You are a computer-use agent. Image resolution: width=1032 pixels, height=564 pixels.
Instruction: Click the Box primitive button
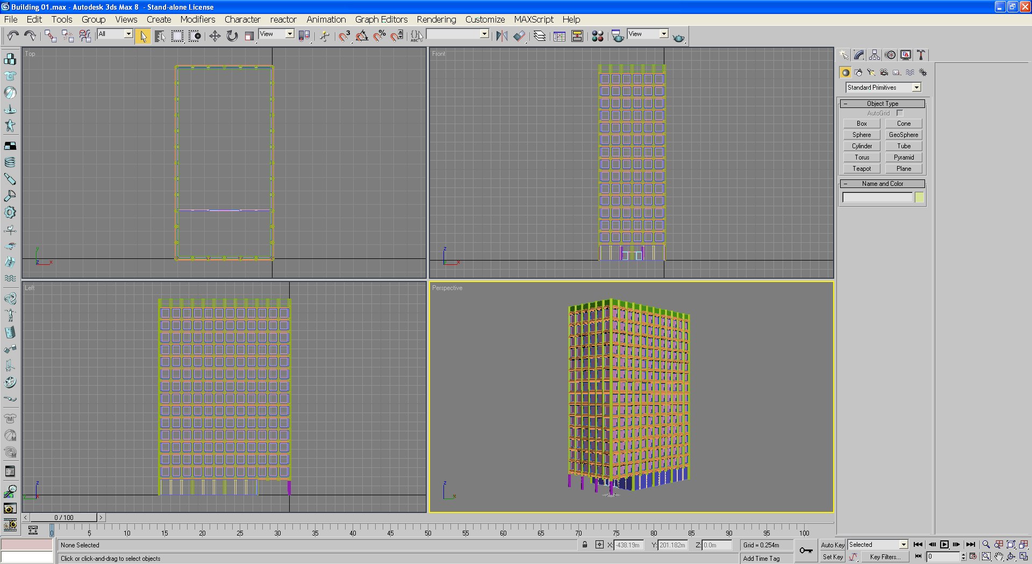click(x=862, y=124)
